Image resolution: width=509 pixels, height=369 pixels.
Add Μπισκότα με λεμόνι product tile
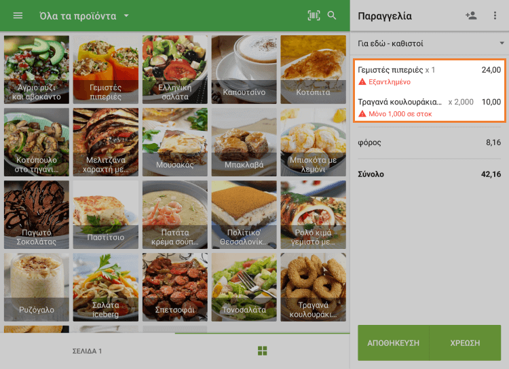point(314,142)
